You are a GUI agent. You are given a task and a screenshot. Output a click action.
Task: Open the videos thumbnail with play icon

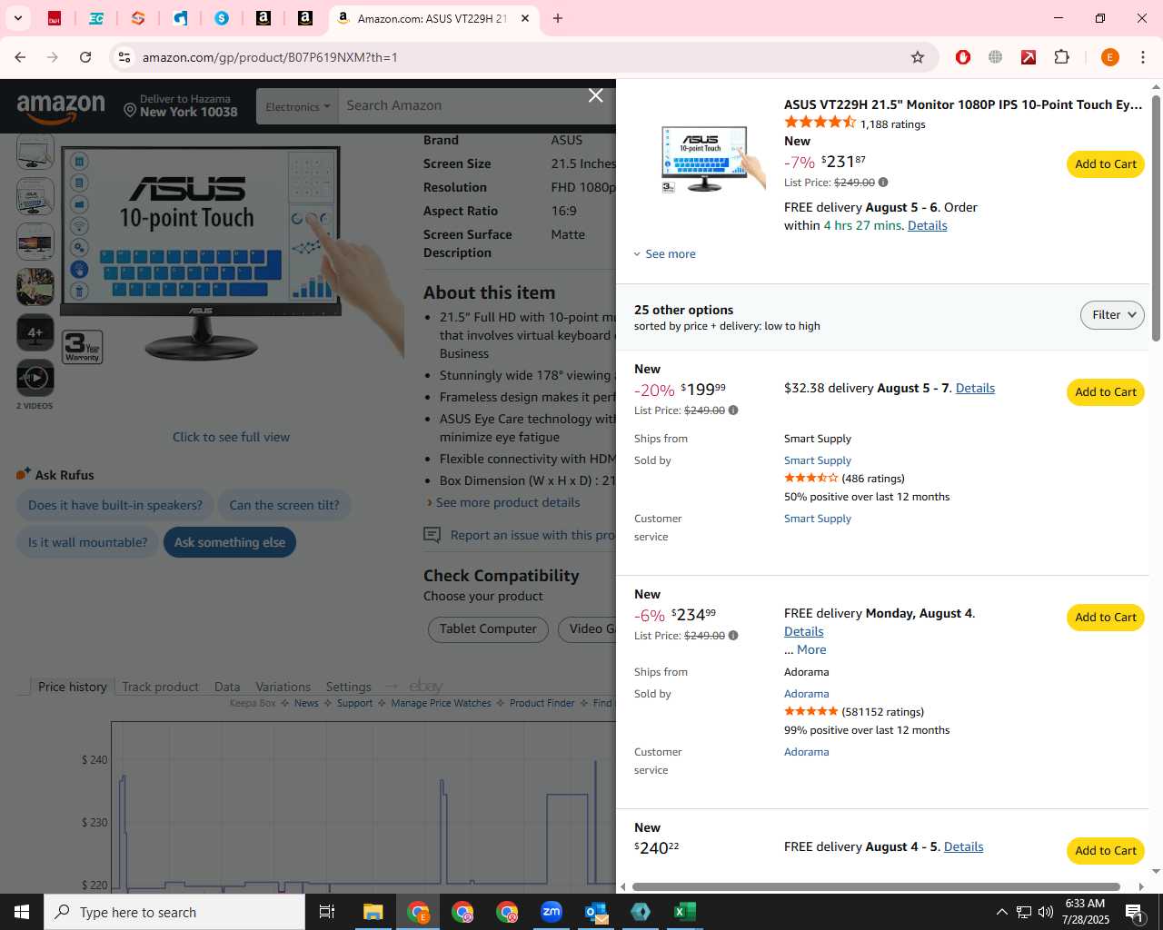click(x=35, y=378)
